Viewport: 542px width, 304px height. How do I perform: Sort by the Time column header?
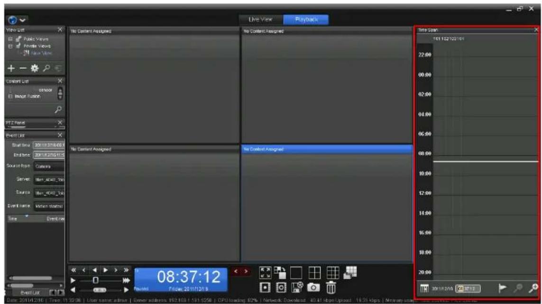click(13, 219)
